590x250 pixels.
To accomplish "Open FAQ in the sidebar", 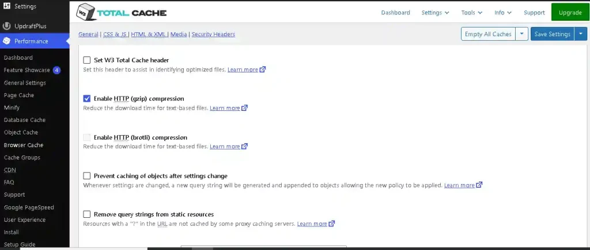I will [x=9, y=182].
